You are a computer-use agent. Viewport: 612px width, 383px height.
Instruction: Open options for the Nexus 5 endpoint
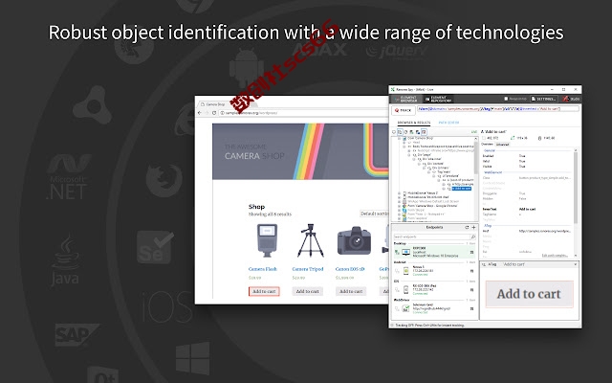tap(471, 271)
